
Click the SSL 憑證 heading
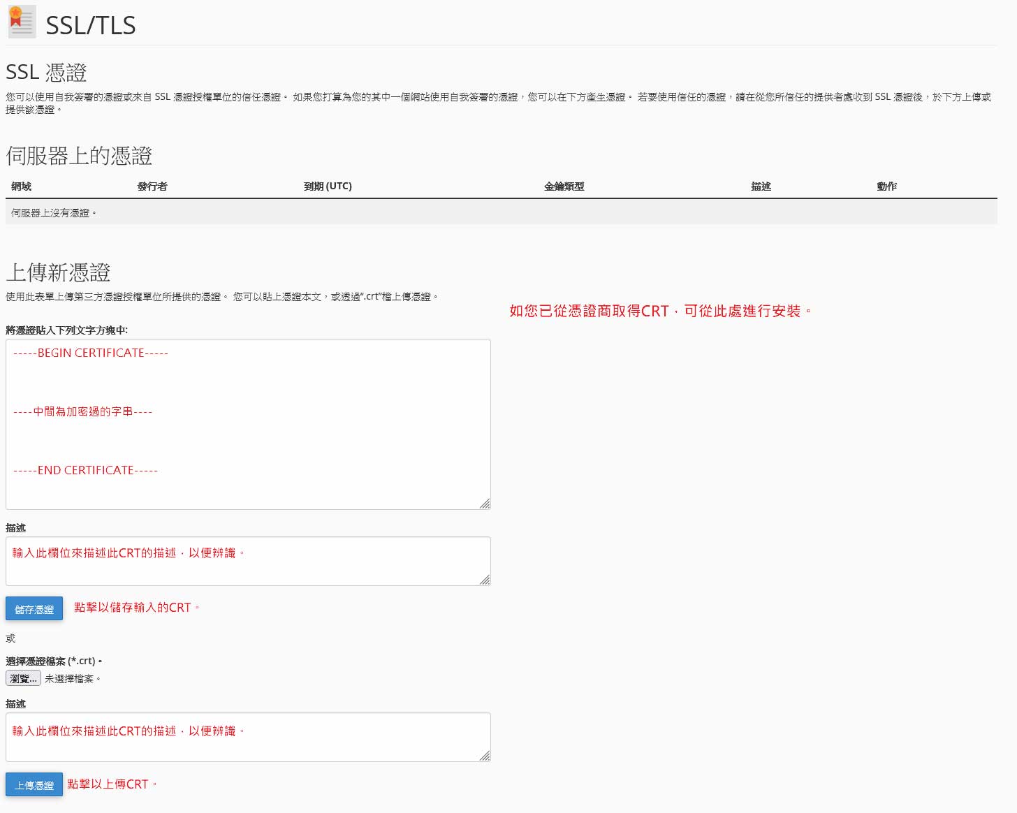tap(46, 73)
